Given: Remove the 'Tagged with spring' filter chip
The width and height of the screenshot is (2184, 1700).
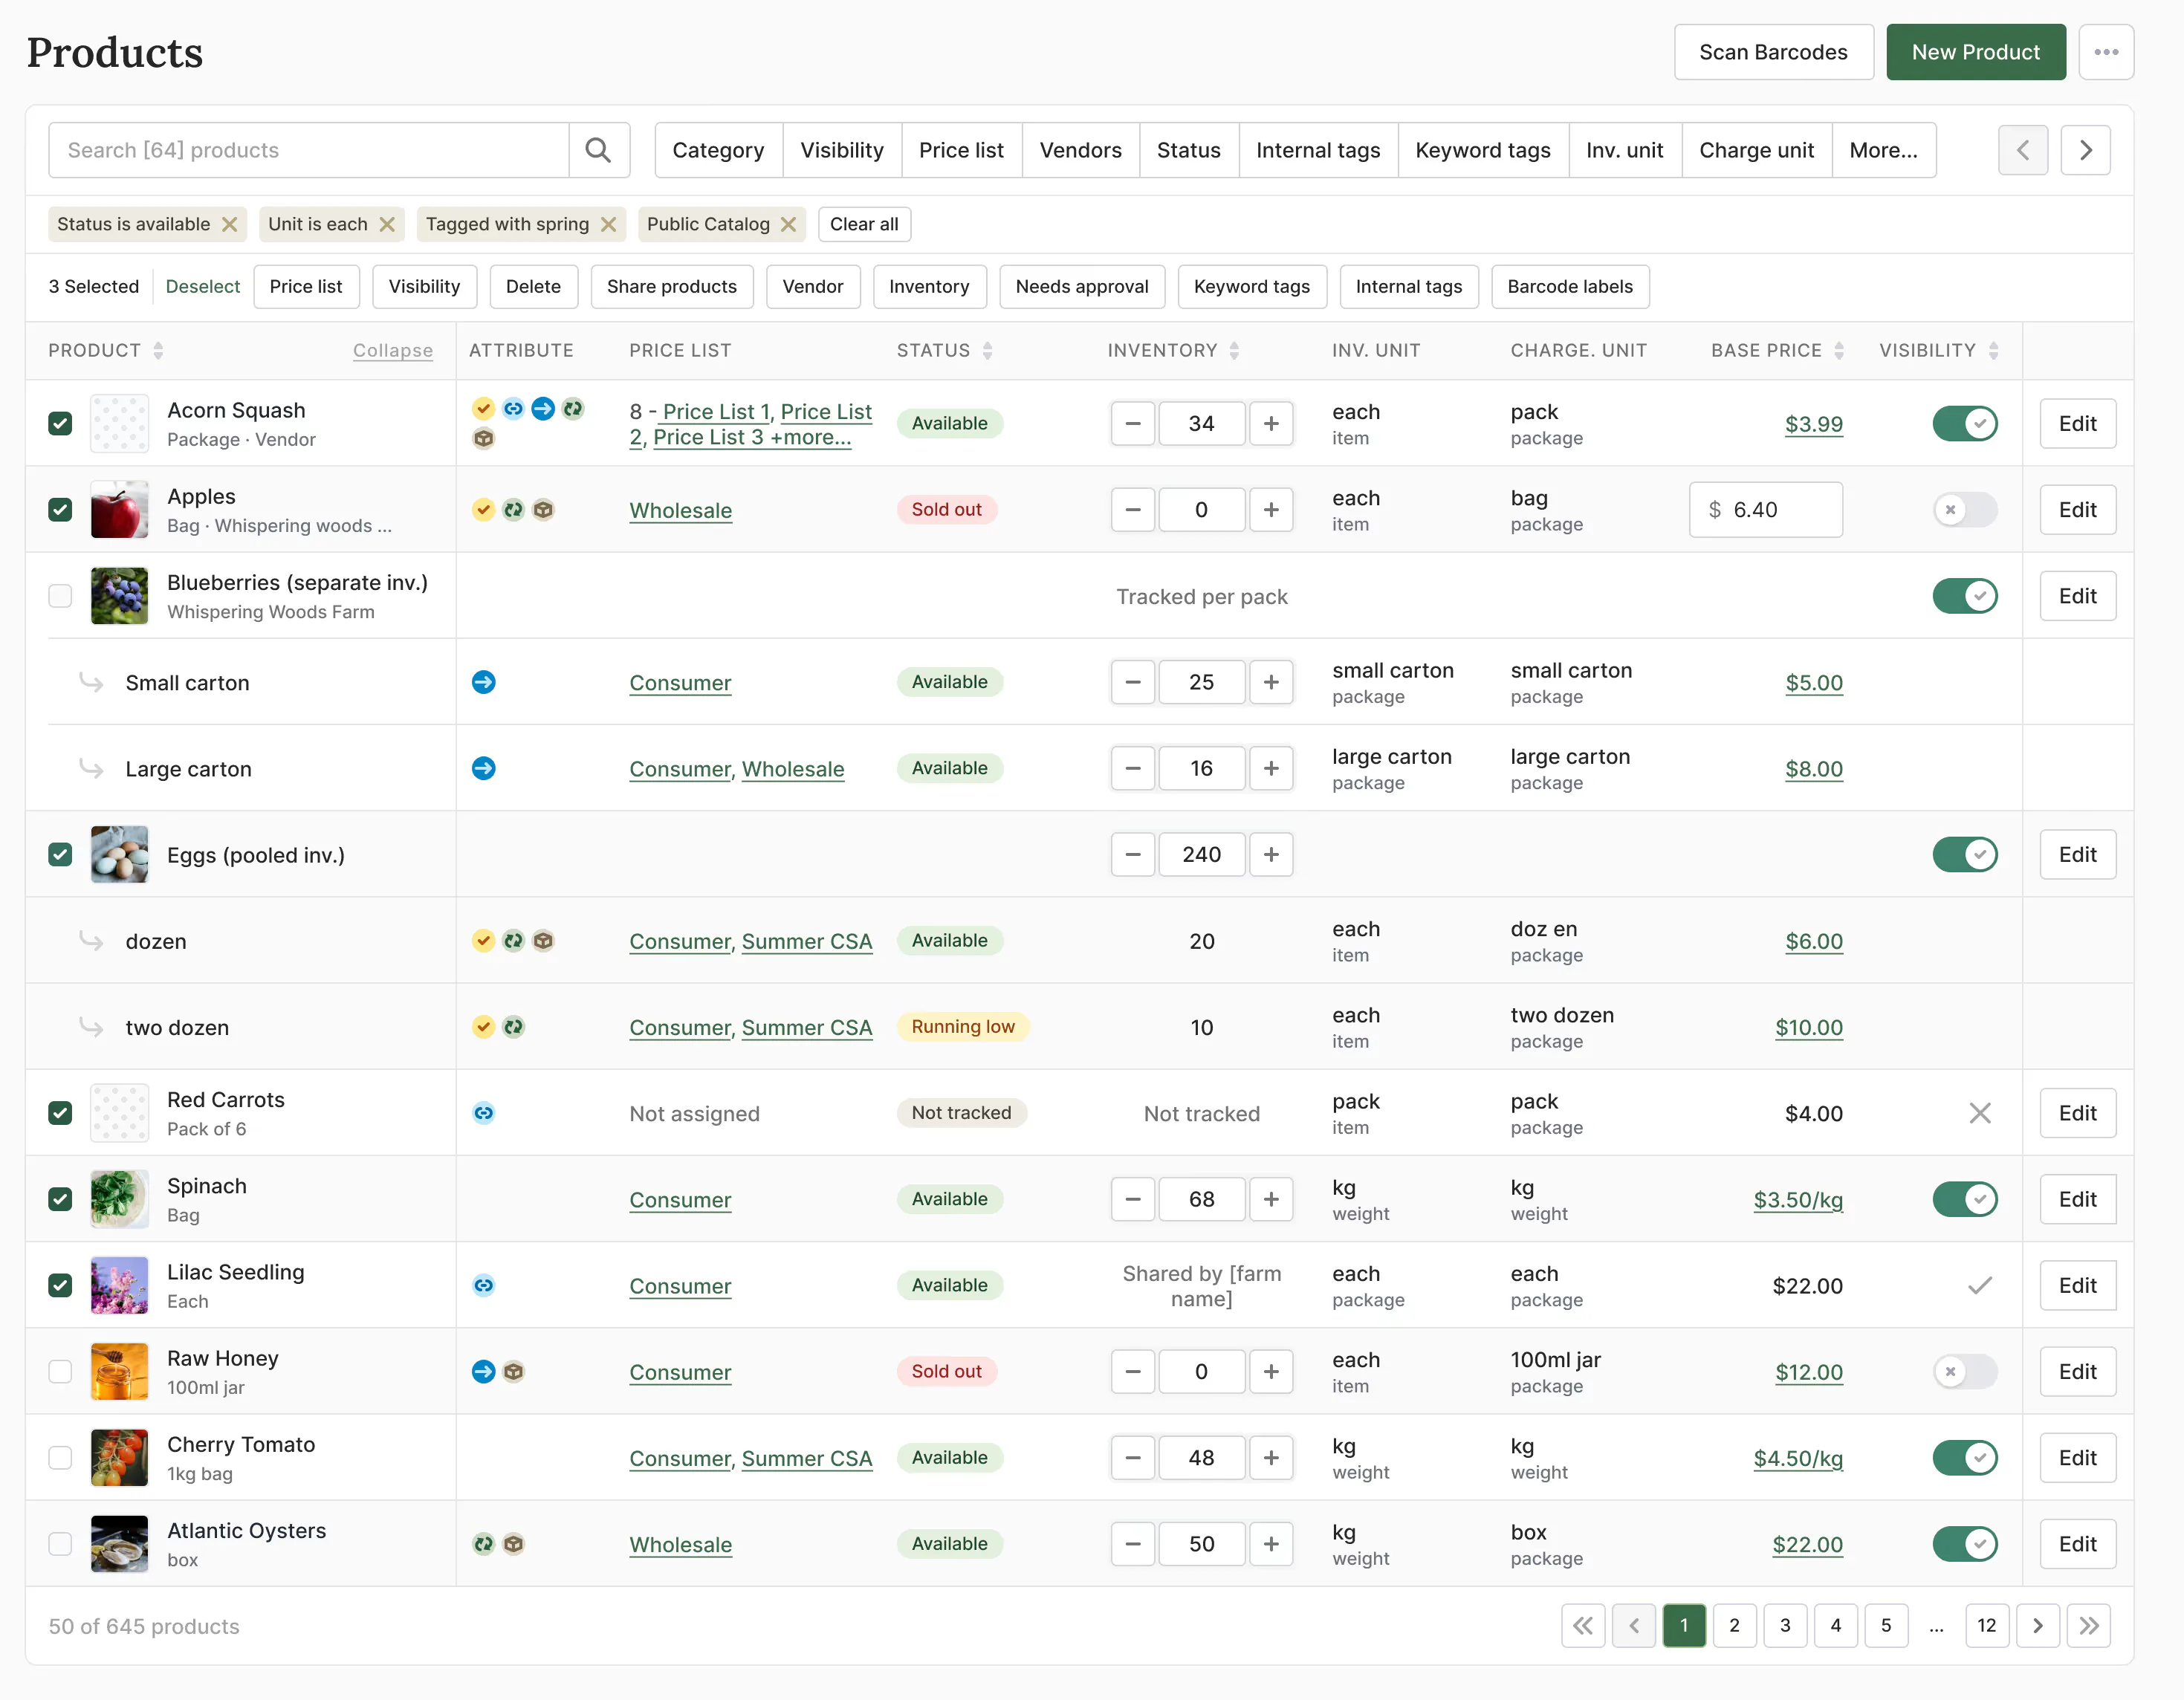Looking at the screenshot, I should click(608, 224).
